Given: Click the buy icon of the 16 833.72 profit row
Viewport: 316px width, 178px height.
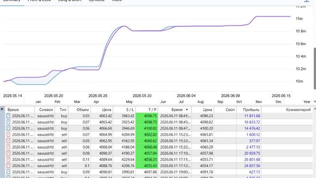Looking at the screenshot, I should pyautogui.click(x=8, y=122).
